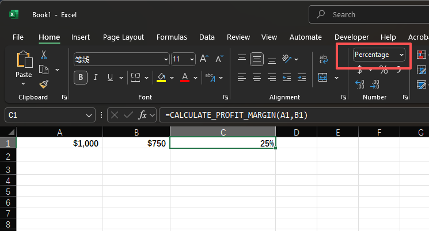Switch to the Page Layout tab

pos(123,37)
